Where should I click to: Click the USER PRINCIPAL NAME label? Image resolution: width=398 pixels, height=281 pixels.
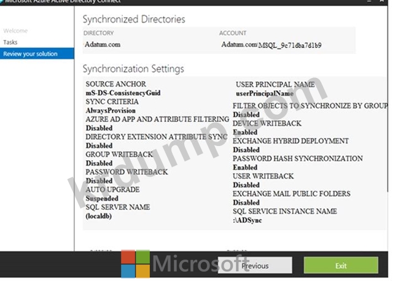[x=275, y=85]
